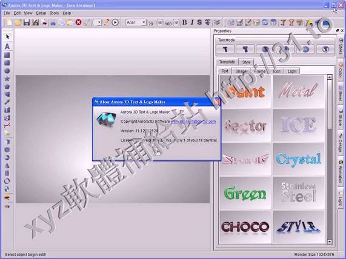
Task: Create a new document from toolbar
Action: pos(9,22)
